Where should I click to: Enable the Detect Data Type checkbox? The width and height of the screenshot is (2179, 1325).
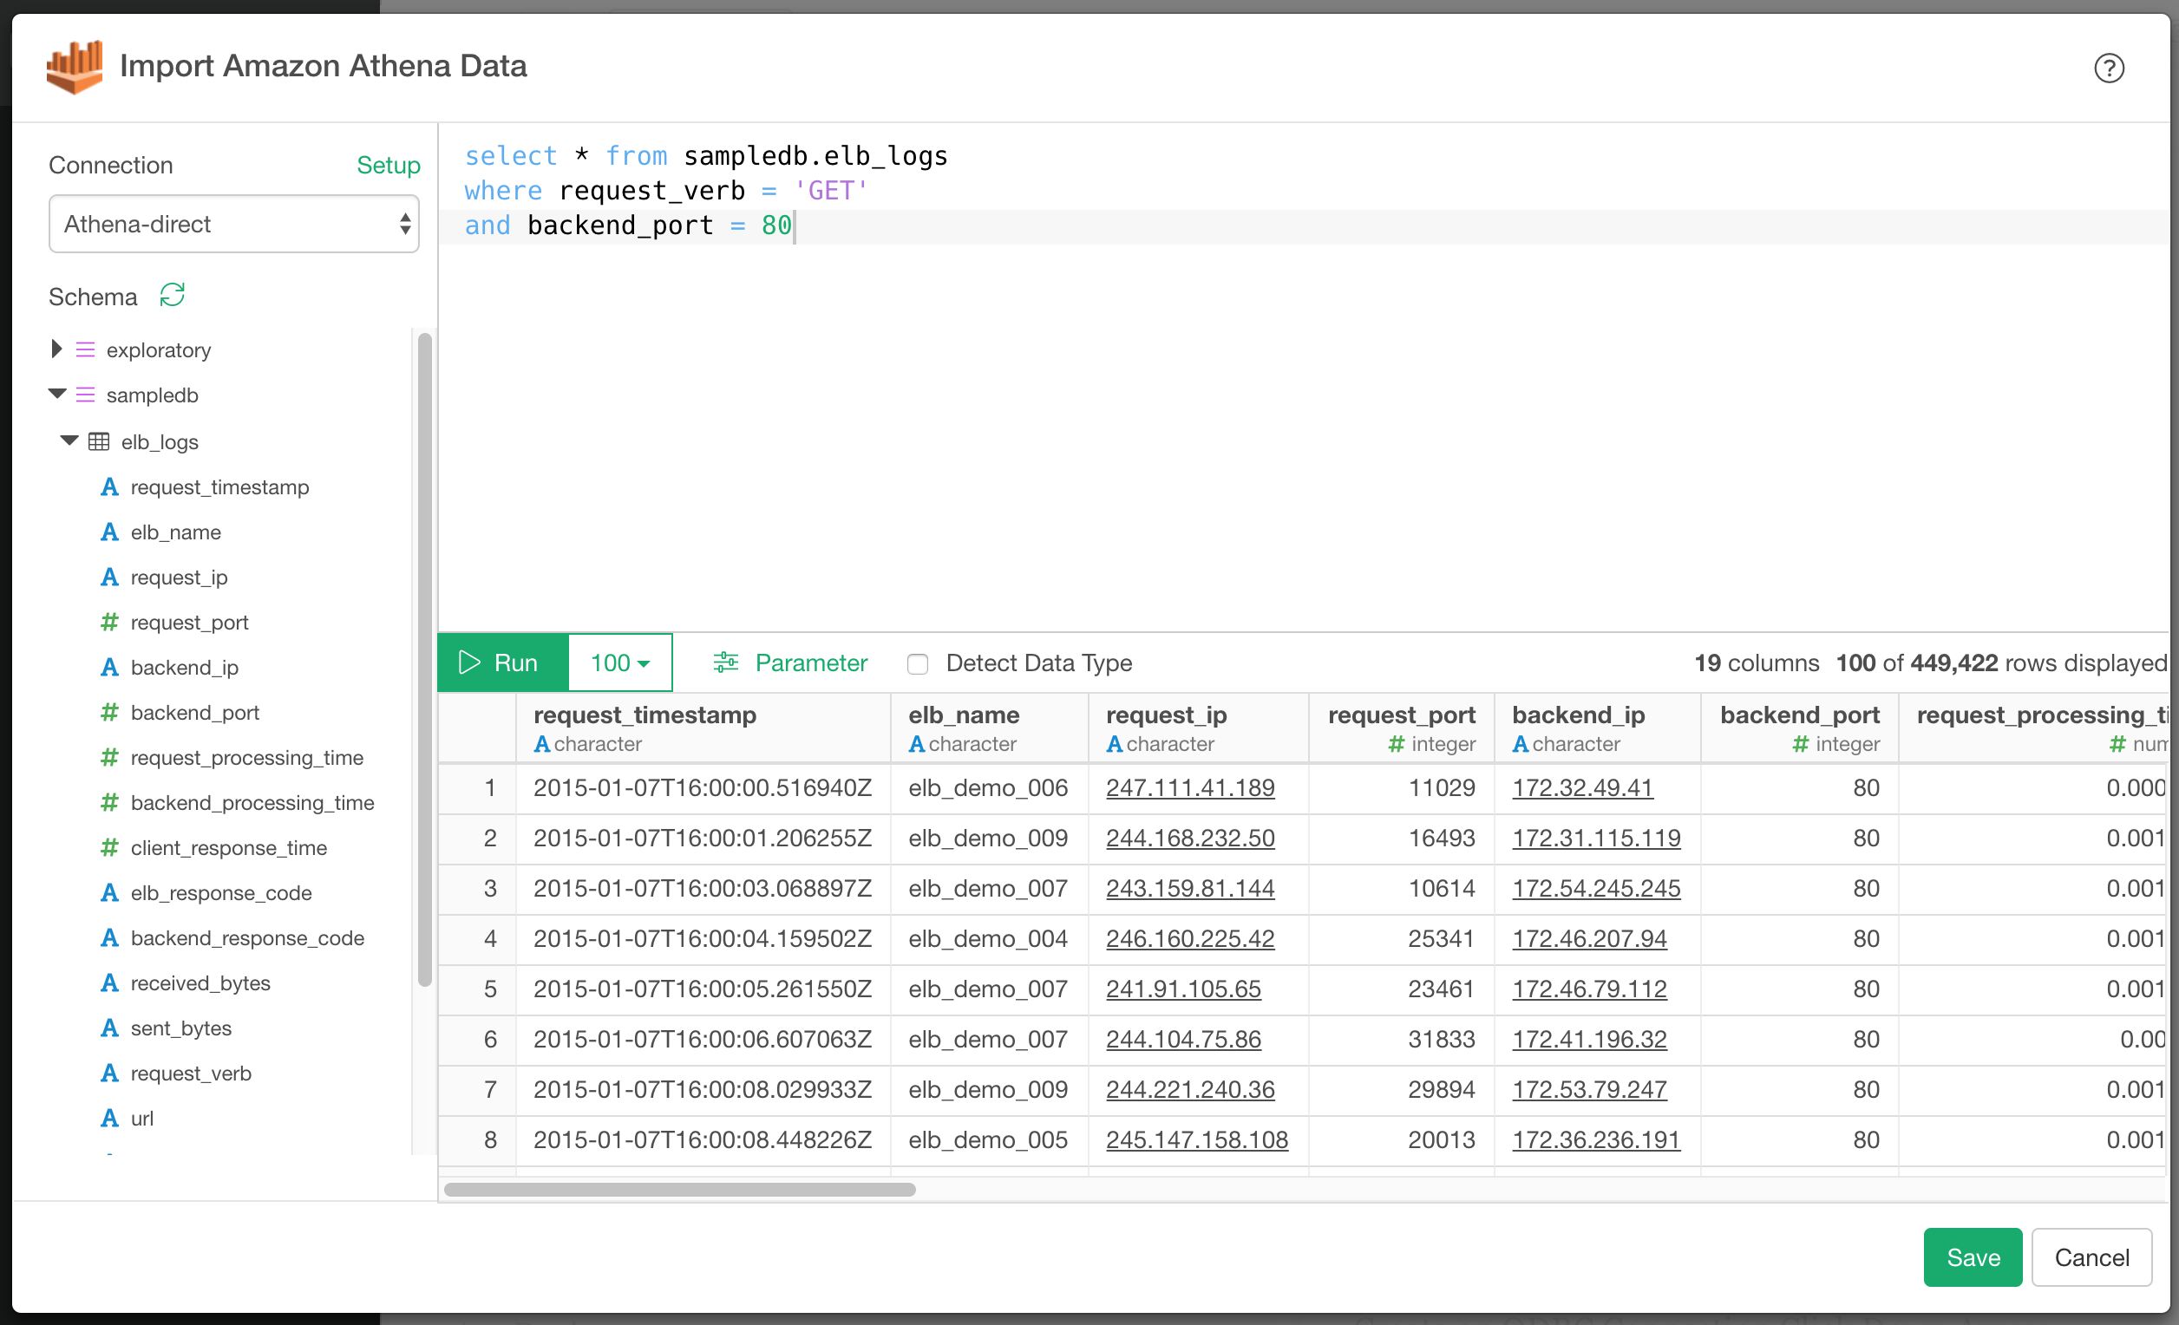[918, 664]
